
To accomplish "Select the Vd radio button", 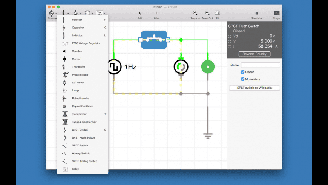I will point(230,36).
